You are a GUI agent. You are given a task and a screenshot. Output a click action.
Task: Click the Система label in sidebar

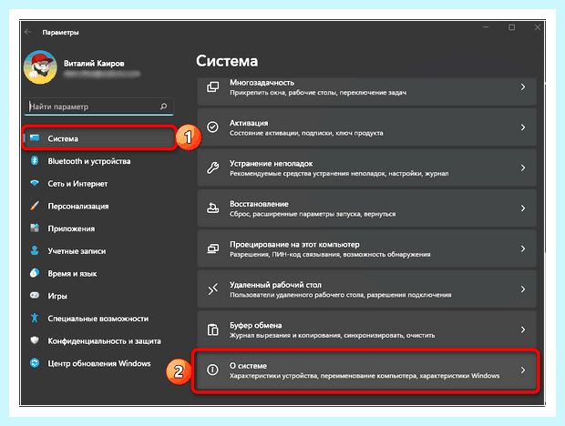(x=63, y=138)
